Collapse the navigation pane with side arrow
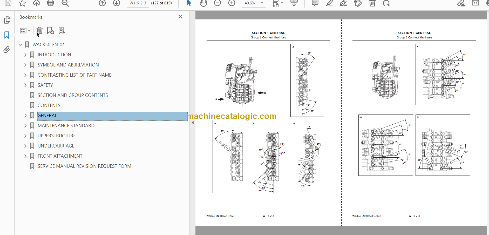The image size is (489, 235). pyautogui.click(x=193, y=123)
